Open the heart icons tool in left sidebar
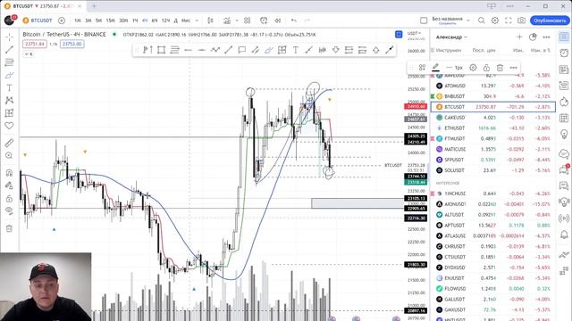Viewport: 572px width, 321px height. pos(9,126)
